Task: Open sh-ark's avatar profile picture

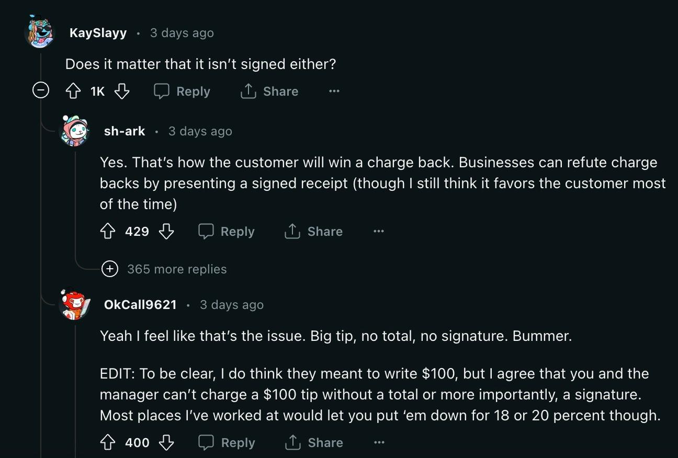Action: (x=75, y=131)
